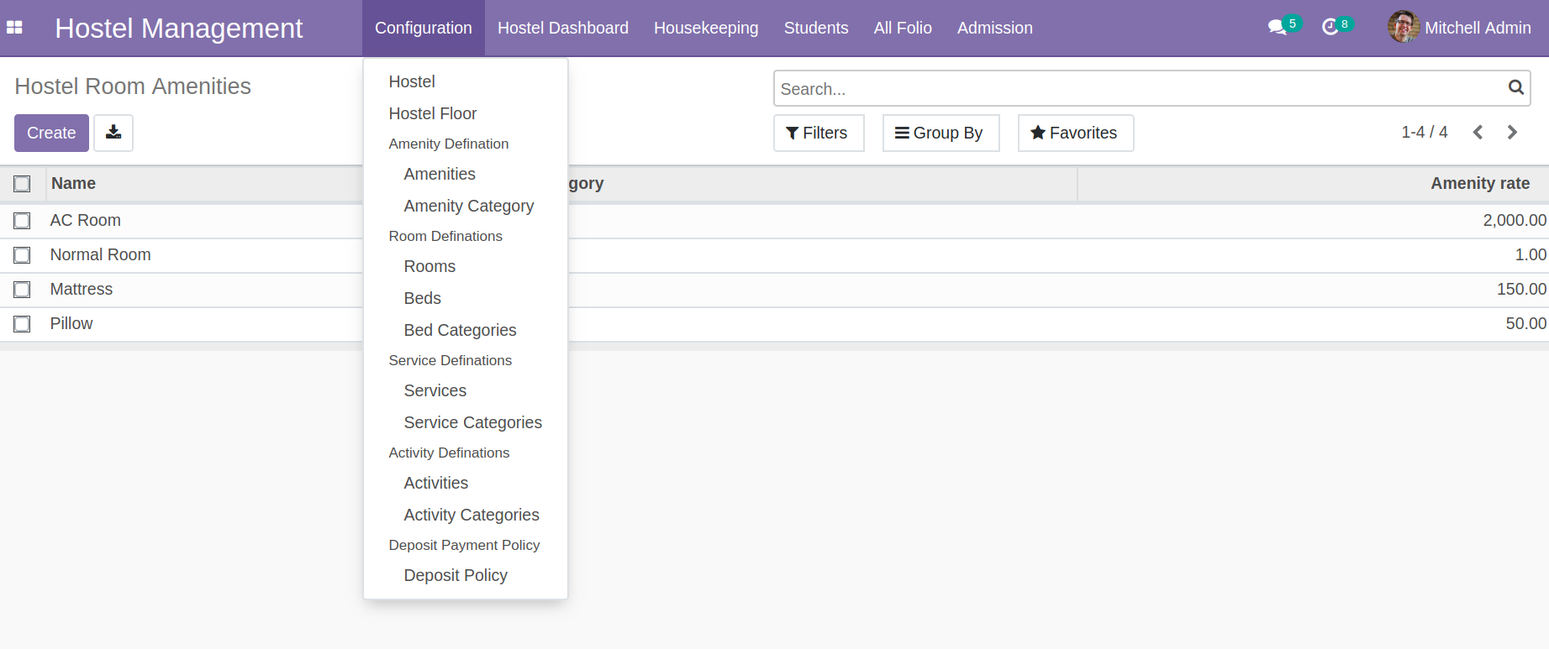Select the Rooms menu entry

(x=429, y=266)
